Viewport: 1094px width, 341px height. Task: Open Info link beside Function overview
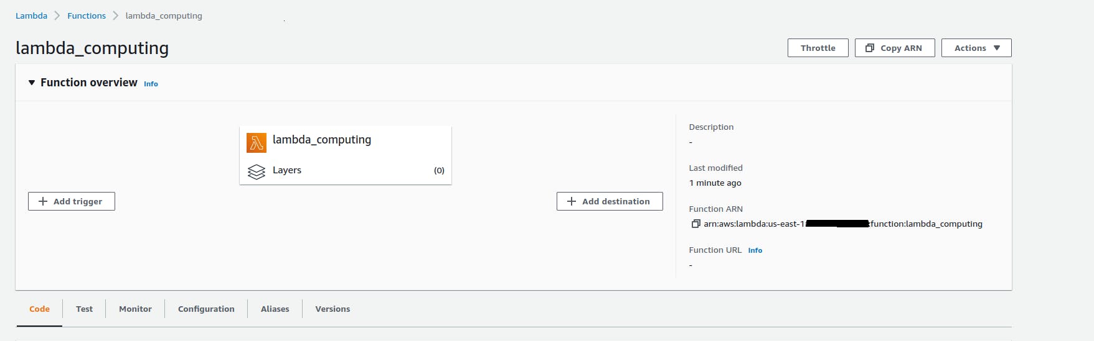[x=151, y=84]
